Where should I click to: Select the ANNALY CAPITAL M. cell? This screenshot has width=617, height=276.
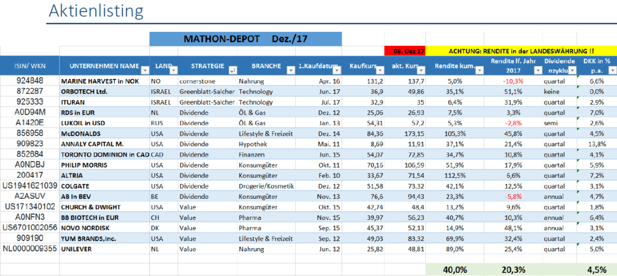pos(104,143)
